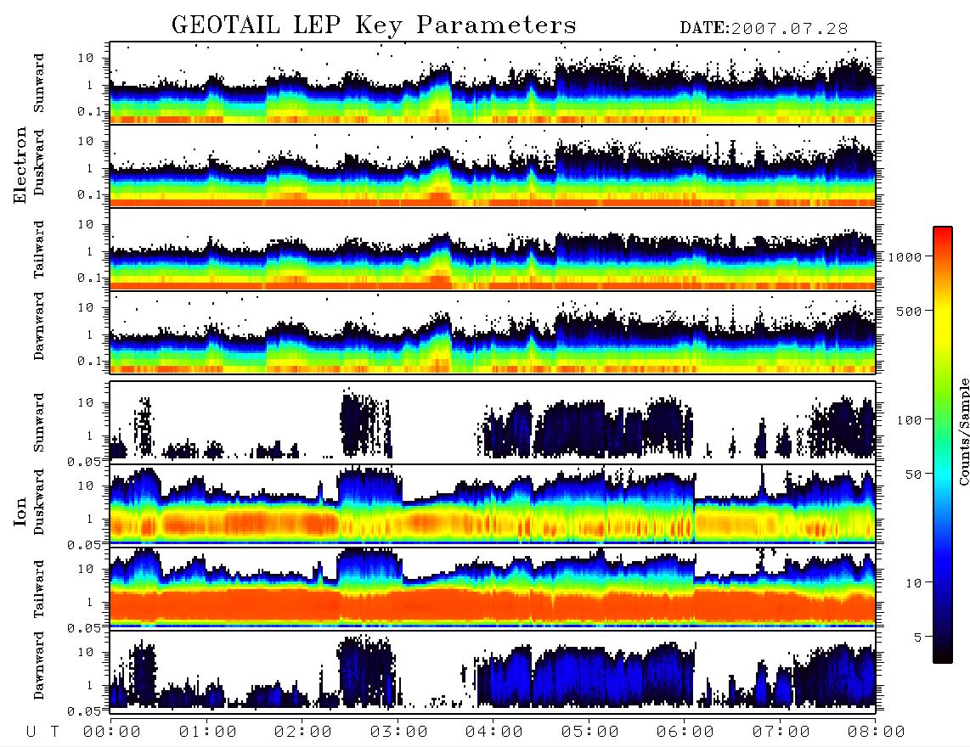Click the 07:00 time axis label

[x=781, y=732]
